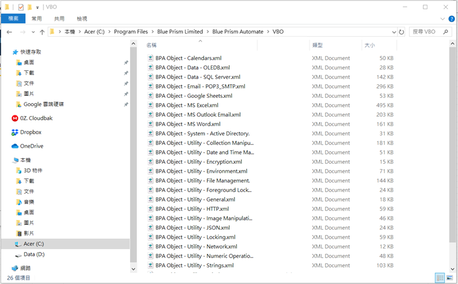
Task: Sort by 名稱 column header
Action: click(151, 45)
